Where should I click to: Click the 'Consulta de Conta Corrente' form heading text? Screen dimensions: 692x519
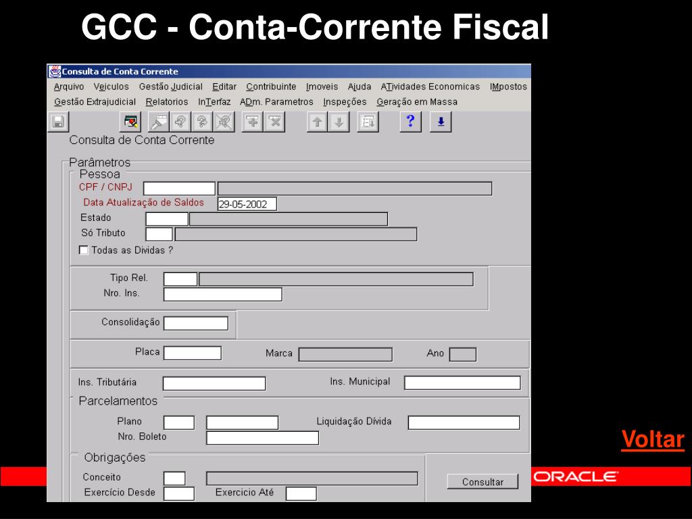(x=142, y=141)
